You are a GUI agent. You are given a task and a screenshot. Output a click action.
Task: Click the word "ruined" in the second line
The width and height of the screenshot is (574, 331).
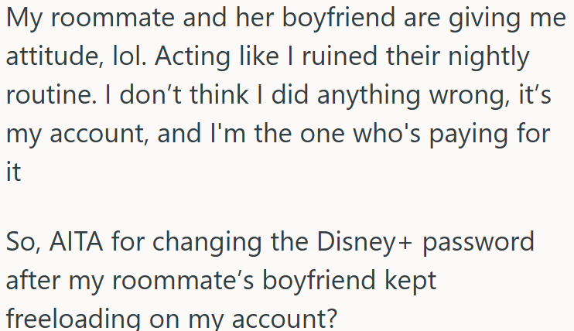(x=340, y=56)
